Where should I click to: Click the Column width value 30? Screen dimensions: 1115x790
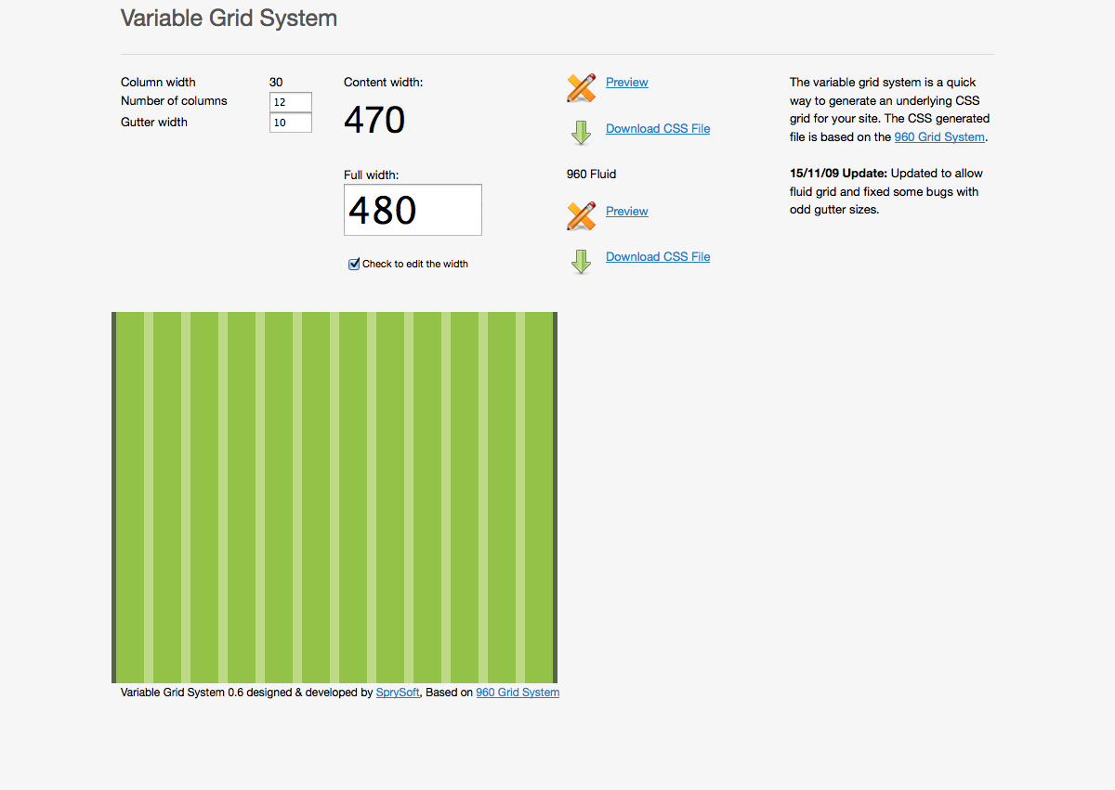(x=276, y=83)
